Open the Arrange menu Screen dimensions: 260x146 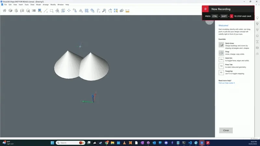pos(45,5)
